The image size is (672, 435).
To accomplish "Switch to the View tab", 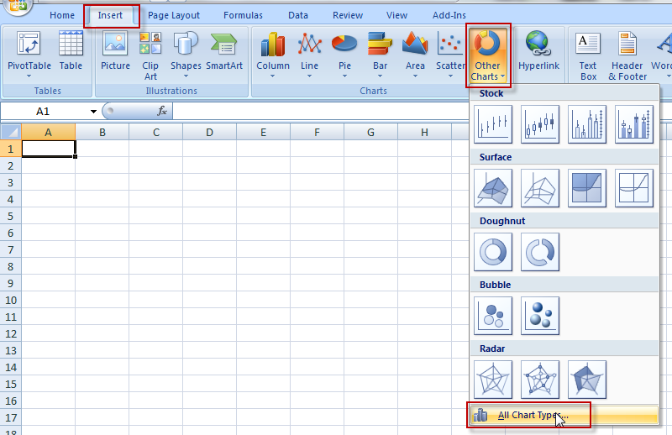I will point(396,15).
